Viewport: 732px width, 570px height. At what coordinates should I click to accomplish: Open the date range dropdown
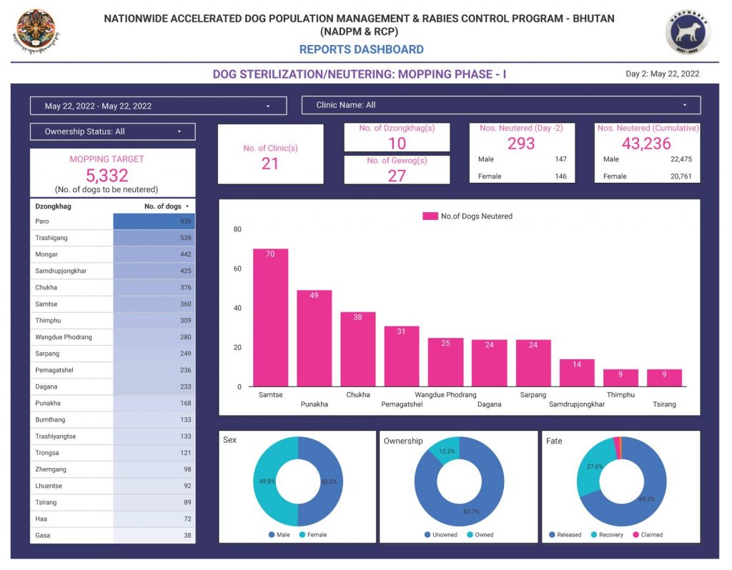[x=158, y=106]
